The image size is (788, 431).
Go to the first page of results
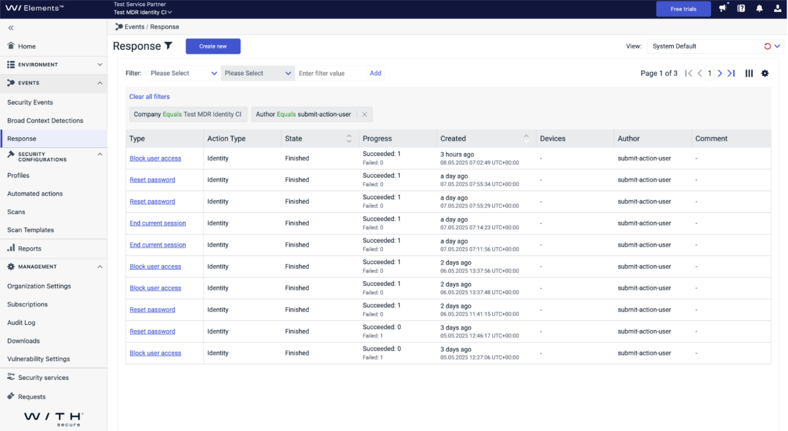pos(688,73)
